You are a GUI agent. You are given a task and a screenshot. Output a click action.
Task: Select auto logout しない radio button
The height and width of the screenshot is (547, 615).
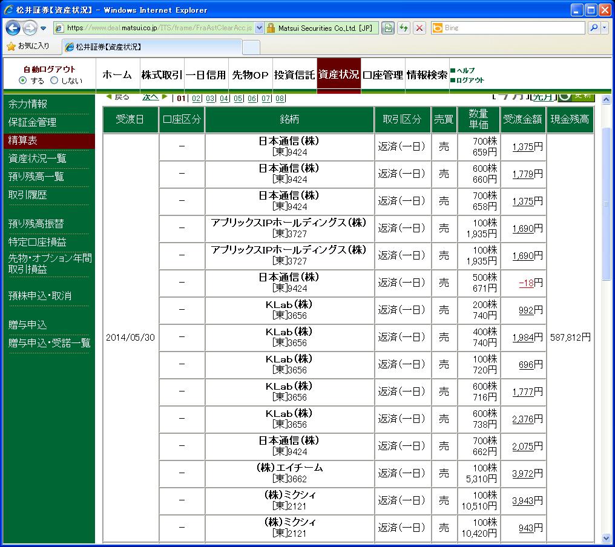pyautogui.click(x=54, y=80)
